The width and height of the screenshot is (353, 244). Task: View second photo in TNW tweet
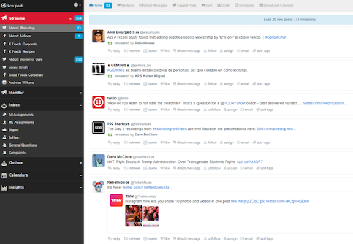[151, 216]
